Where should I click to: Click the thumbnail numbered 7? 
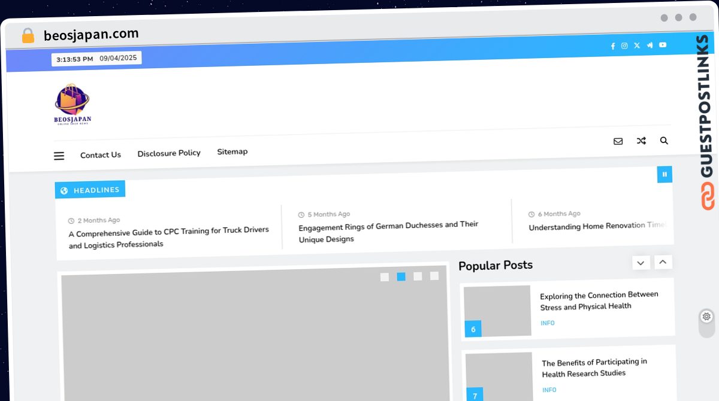click(499, 377)
